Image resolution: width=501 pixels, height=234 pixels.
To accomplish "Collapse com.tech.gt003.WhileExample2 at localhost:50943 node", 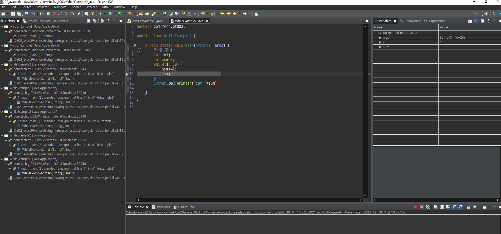I will 6,69.
